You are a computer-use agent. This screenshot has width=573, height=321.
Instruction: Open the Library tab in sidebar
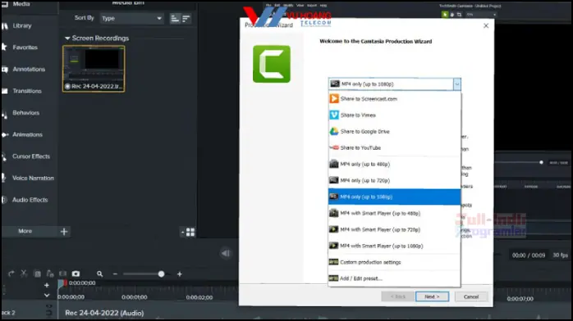(x=22, y=26)
